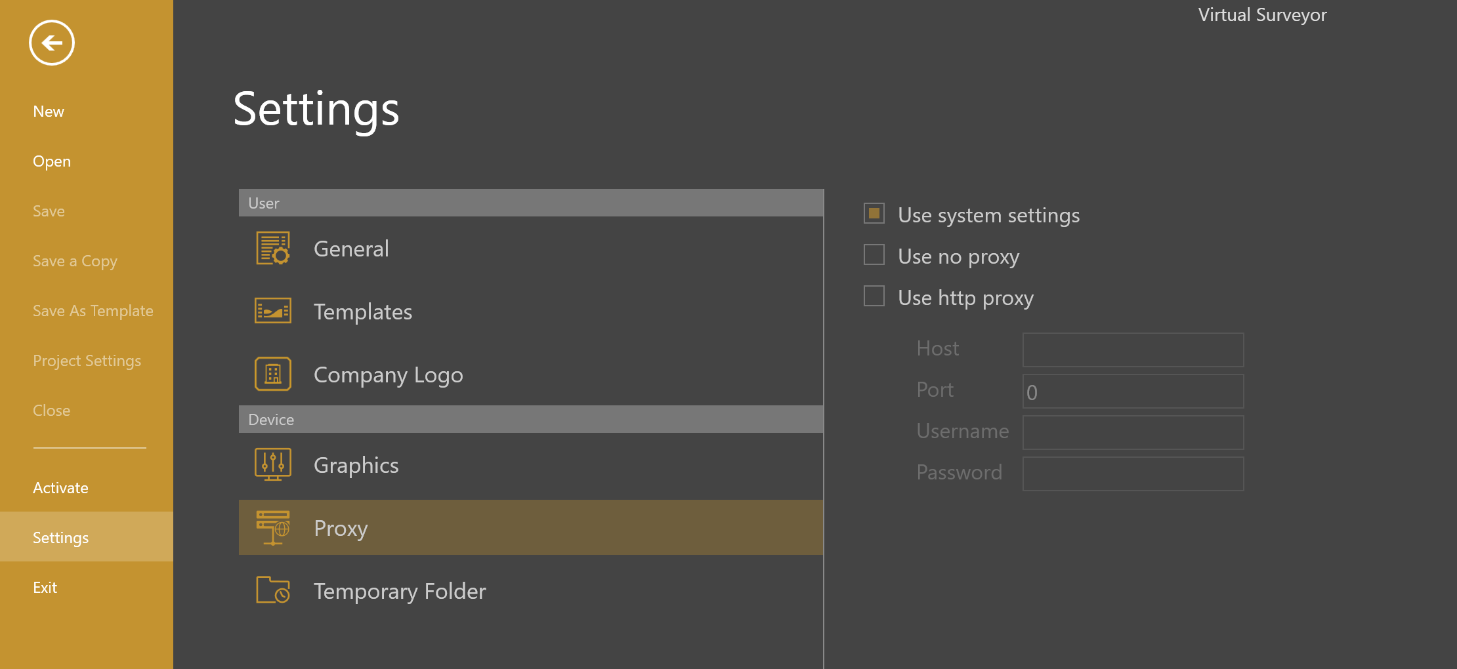Click the back arrow to leave Settings
This screenshot has width=1457, height=669.
click(51, 43)
